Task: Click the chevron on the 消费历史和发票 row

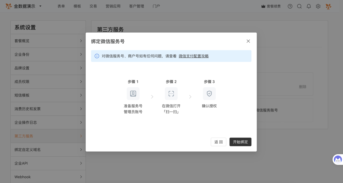Action: click(81, 109)
